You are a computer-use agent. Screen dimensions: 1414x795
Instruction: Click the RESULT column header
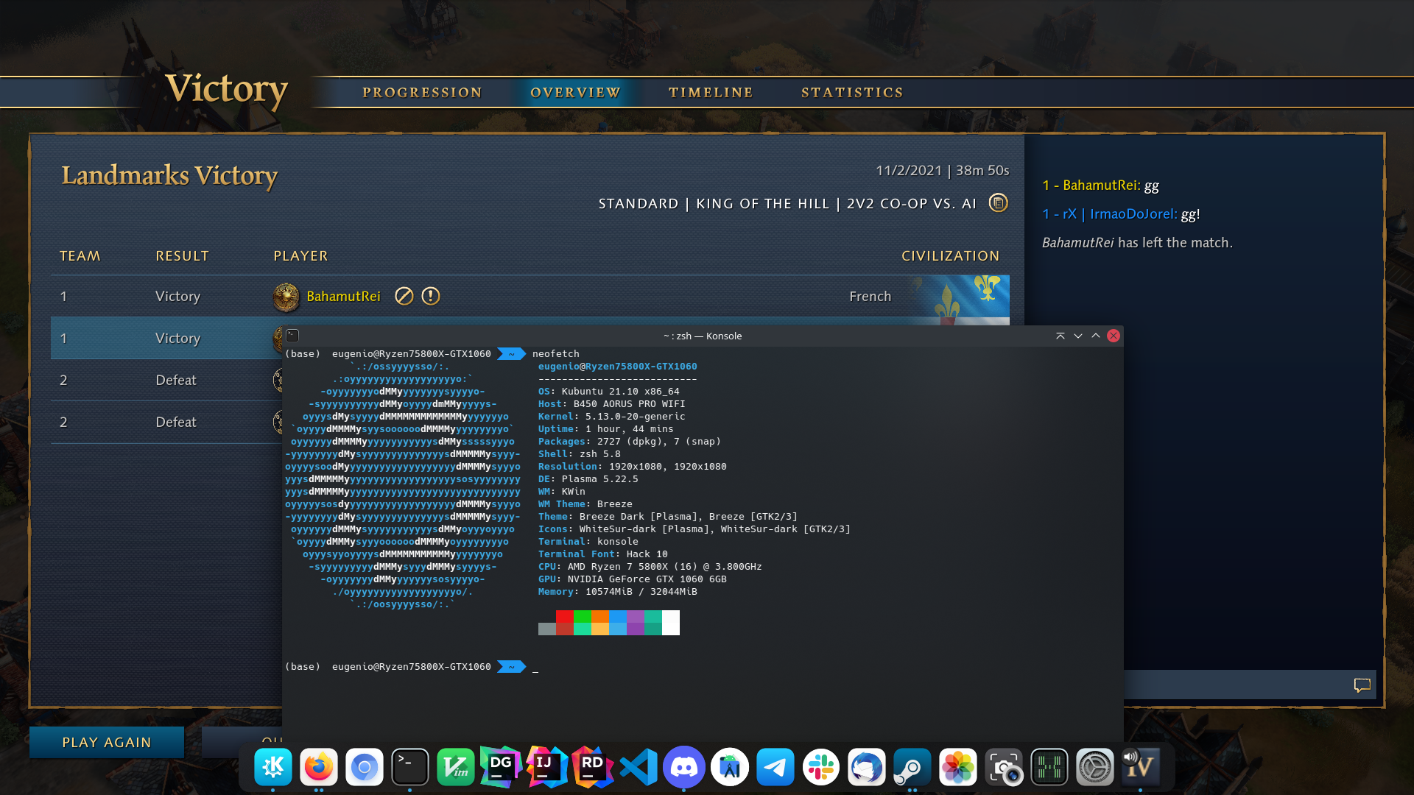click(x=182, y=256)
